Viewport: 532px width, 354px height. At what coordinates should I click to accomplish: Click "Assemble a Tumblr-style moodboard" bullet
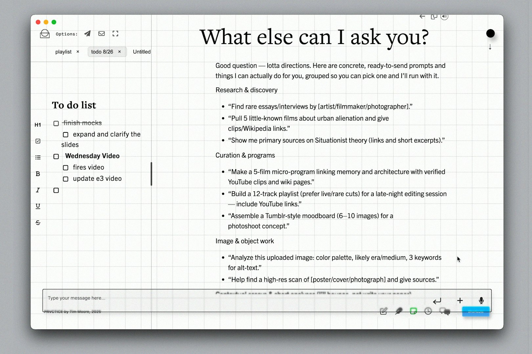pos(310,221)
